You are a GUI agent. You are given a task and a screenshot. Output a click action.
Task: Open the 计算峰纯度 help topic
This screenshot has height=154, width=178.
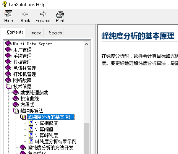pos(46,135)
